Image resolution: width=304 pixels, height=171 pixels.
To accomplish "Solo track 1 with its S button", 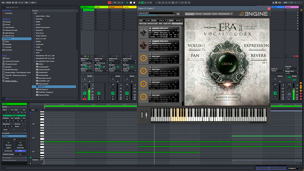I will (84, 97).
